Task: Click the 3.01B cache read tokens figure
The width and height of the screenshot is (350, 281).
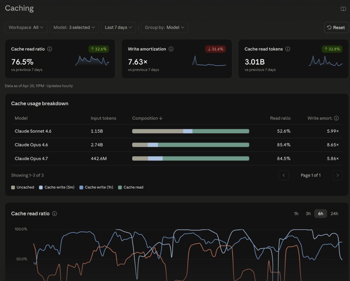Action: coord(255,62)
